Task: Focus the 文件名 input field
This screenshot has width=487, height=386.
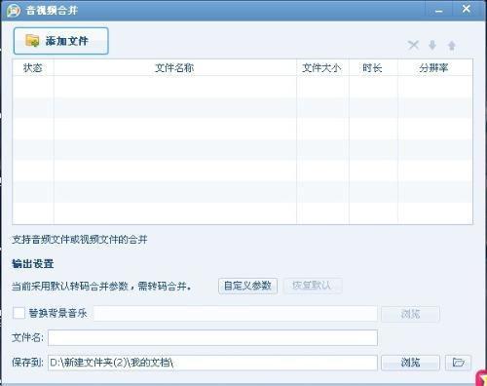Action: (x=212, y=337)
